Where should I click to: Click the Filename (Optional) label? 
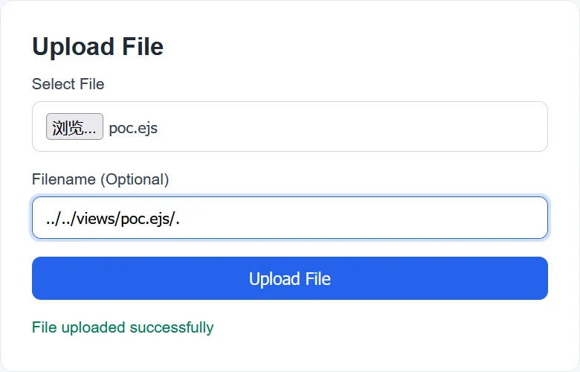100,179
